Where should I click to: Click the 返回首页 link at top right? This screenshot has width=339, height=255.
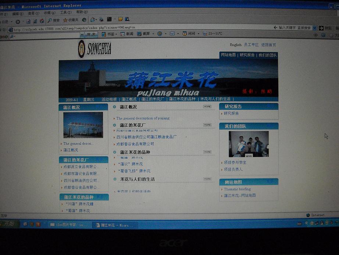pos(268,45)
